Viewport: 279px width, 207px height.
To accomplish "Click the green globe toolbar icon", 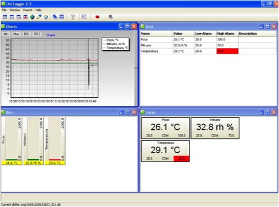I will click(x=32, y=17).
